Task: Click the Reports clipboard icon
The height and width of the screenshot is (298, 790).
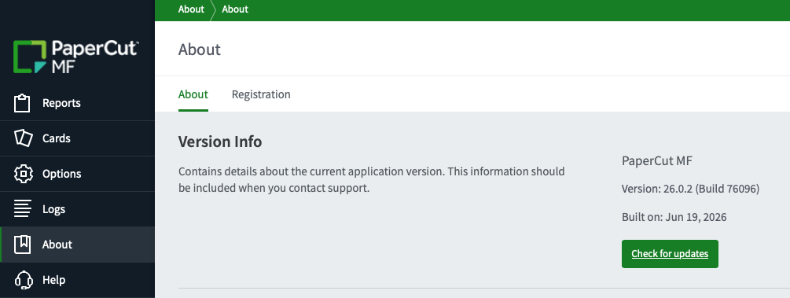Action: (23, 103)
